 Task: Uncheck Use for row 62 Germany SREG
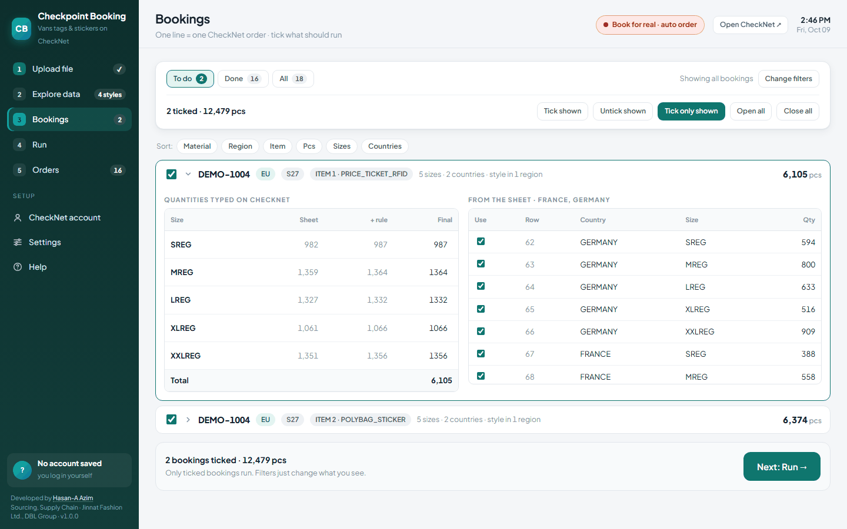coord(481,242)
